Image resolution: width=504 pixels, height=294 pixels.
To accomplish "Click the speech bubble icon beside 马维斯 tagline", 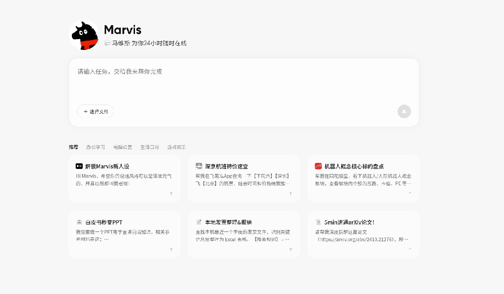I will pos(107,43).
